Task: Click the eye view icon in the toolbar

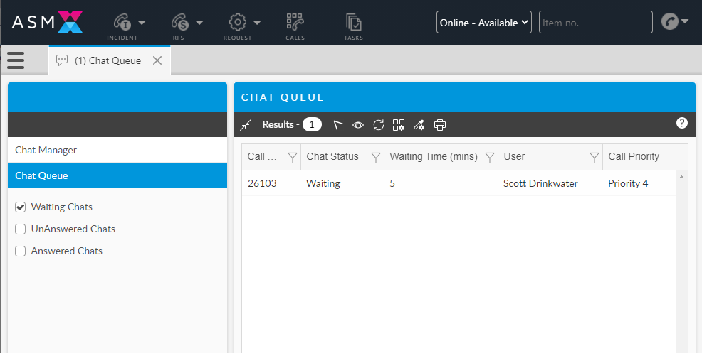Action: (358, 125)
